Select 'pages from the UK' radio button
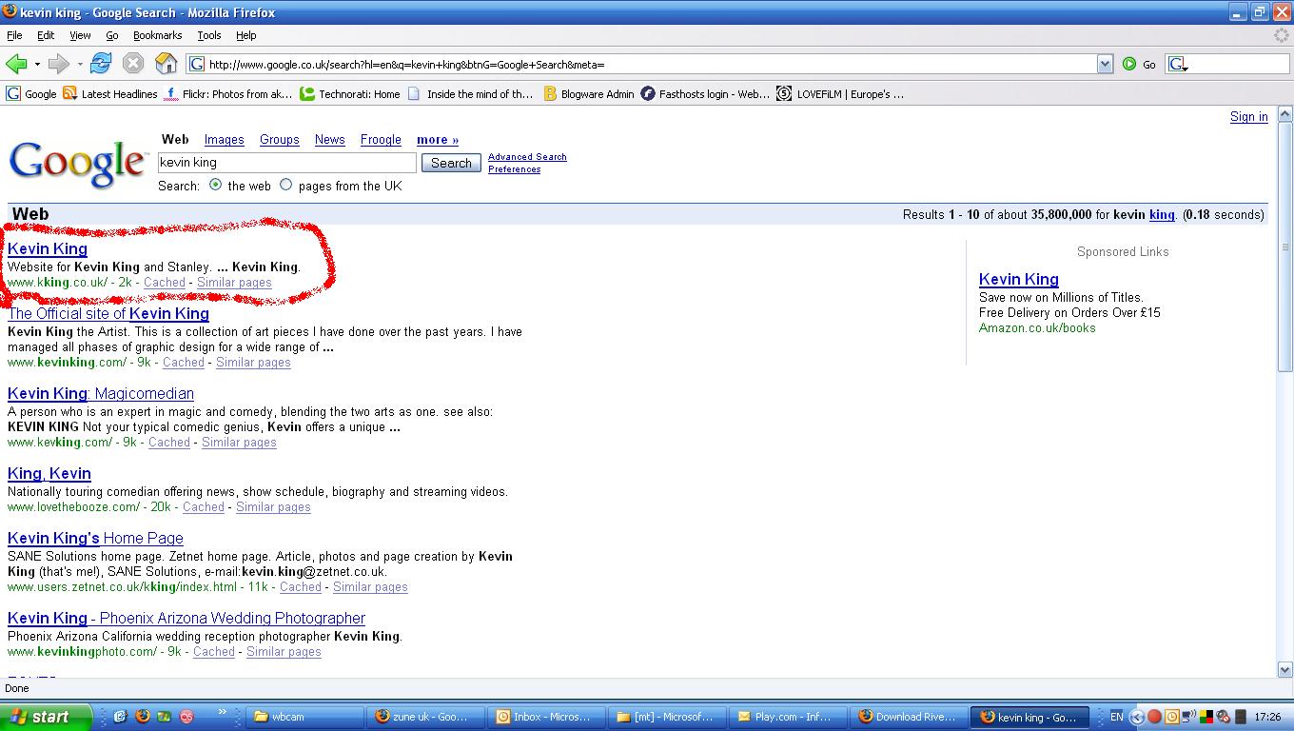This screenshot has height=731, width=1294. (x=285, y=185)
